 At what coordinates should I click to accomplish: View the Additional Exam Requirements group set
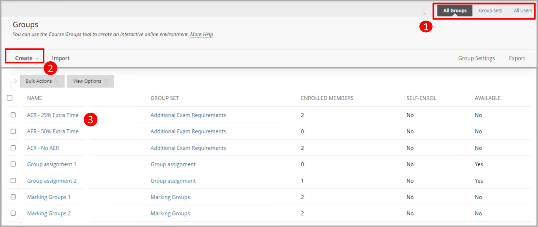point(188,115)
